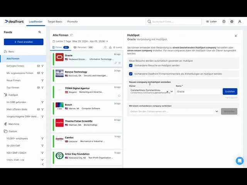Click filter icon next to Top-Firmen
The image size is (247, 185).
(x=42, y=87)
